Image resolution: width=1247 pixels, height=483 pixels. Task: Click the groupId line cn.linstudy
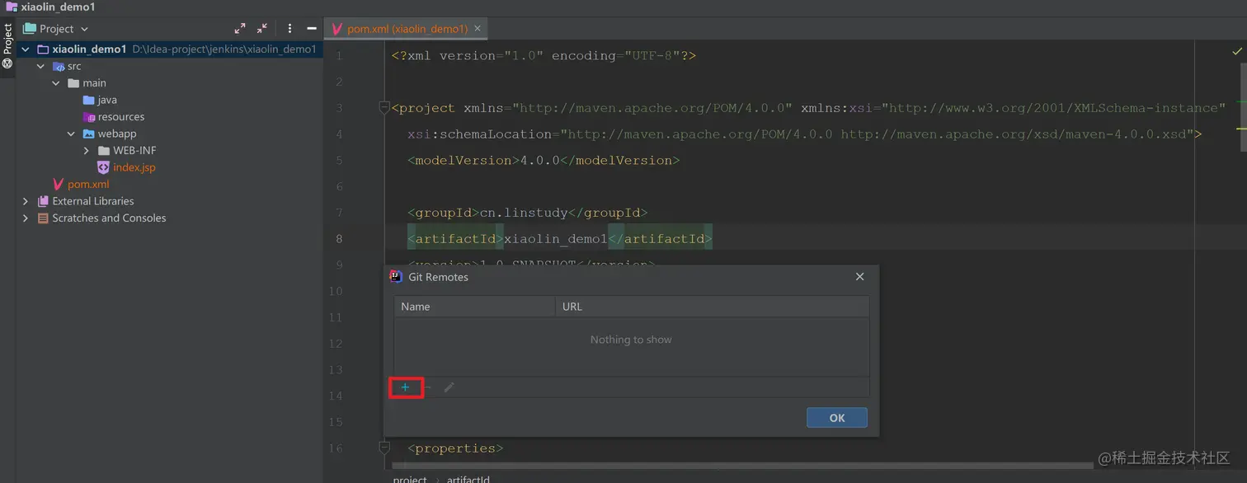pyautogui.click(x=527, y=213)
